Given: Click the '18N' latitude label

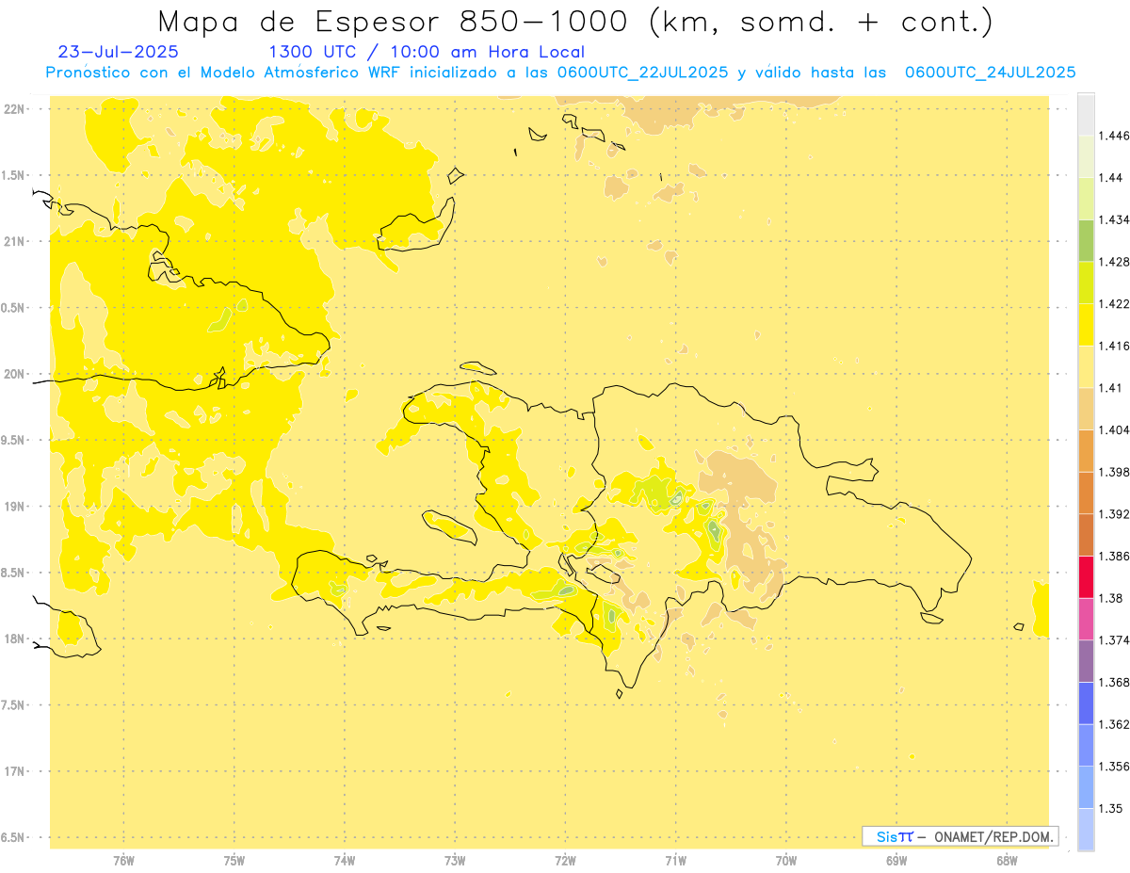Looking at the screenshot, I should click(16, 639).
